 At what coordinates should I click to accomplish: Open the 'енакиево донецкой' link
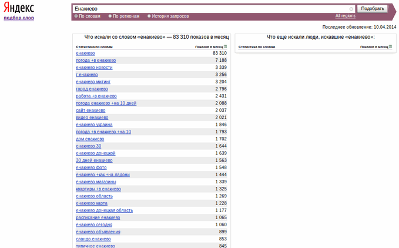(96, 153)
